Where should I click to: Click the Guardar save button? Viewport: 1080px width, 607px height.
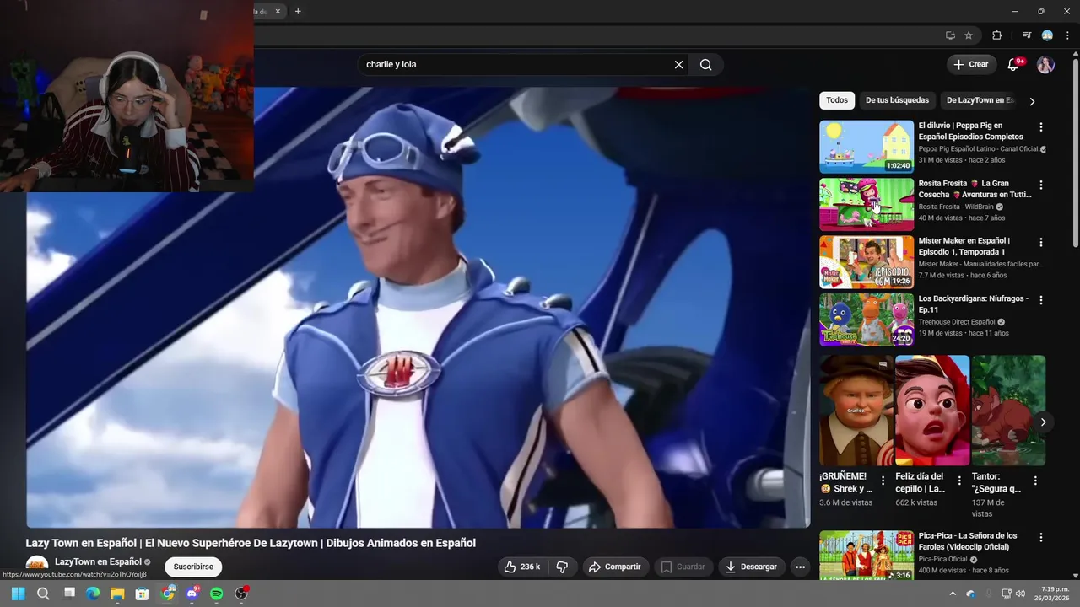pos(683,567)
